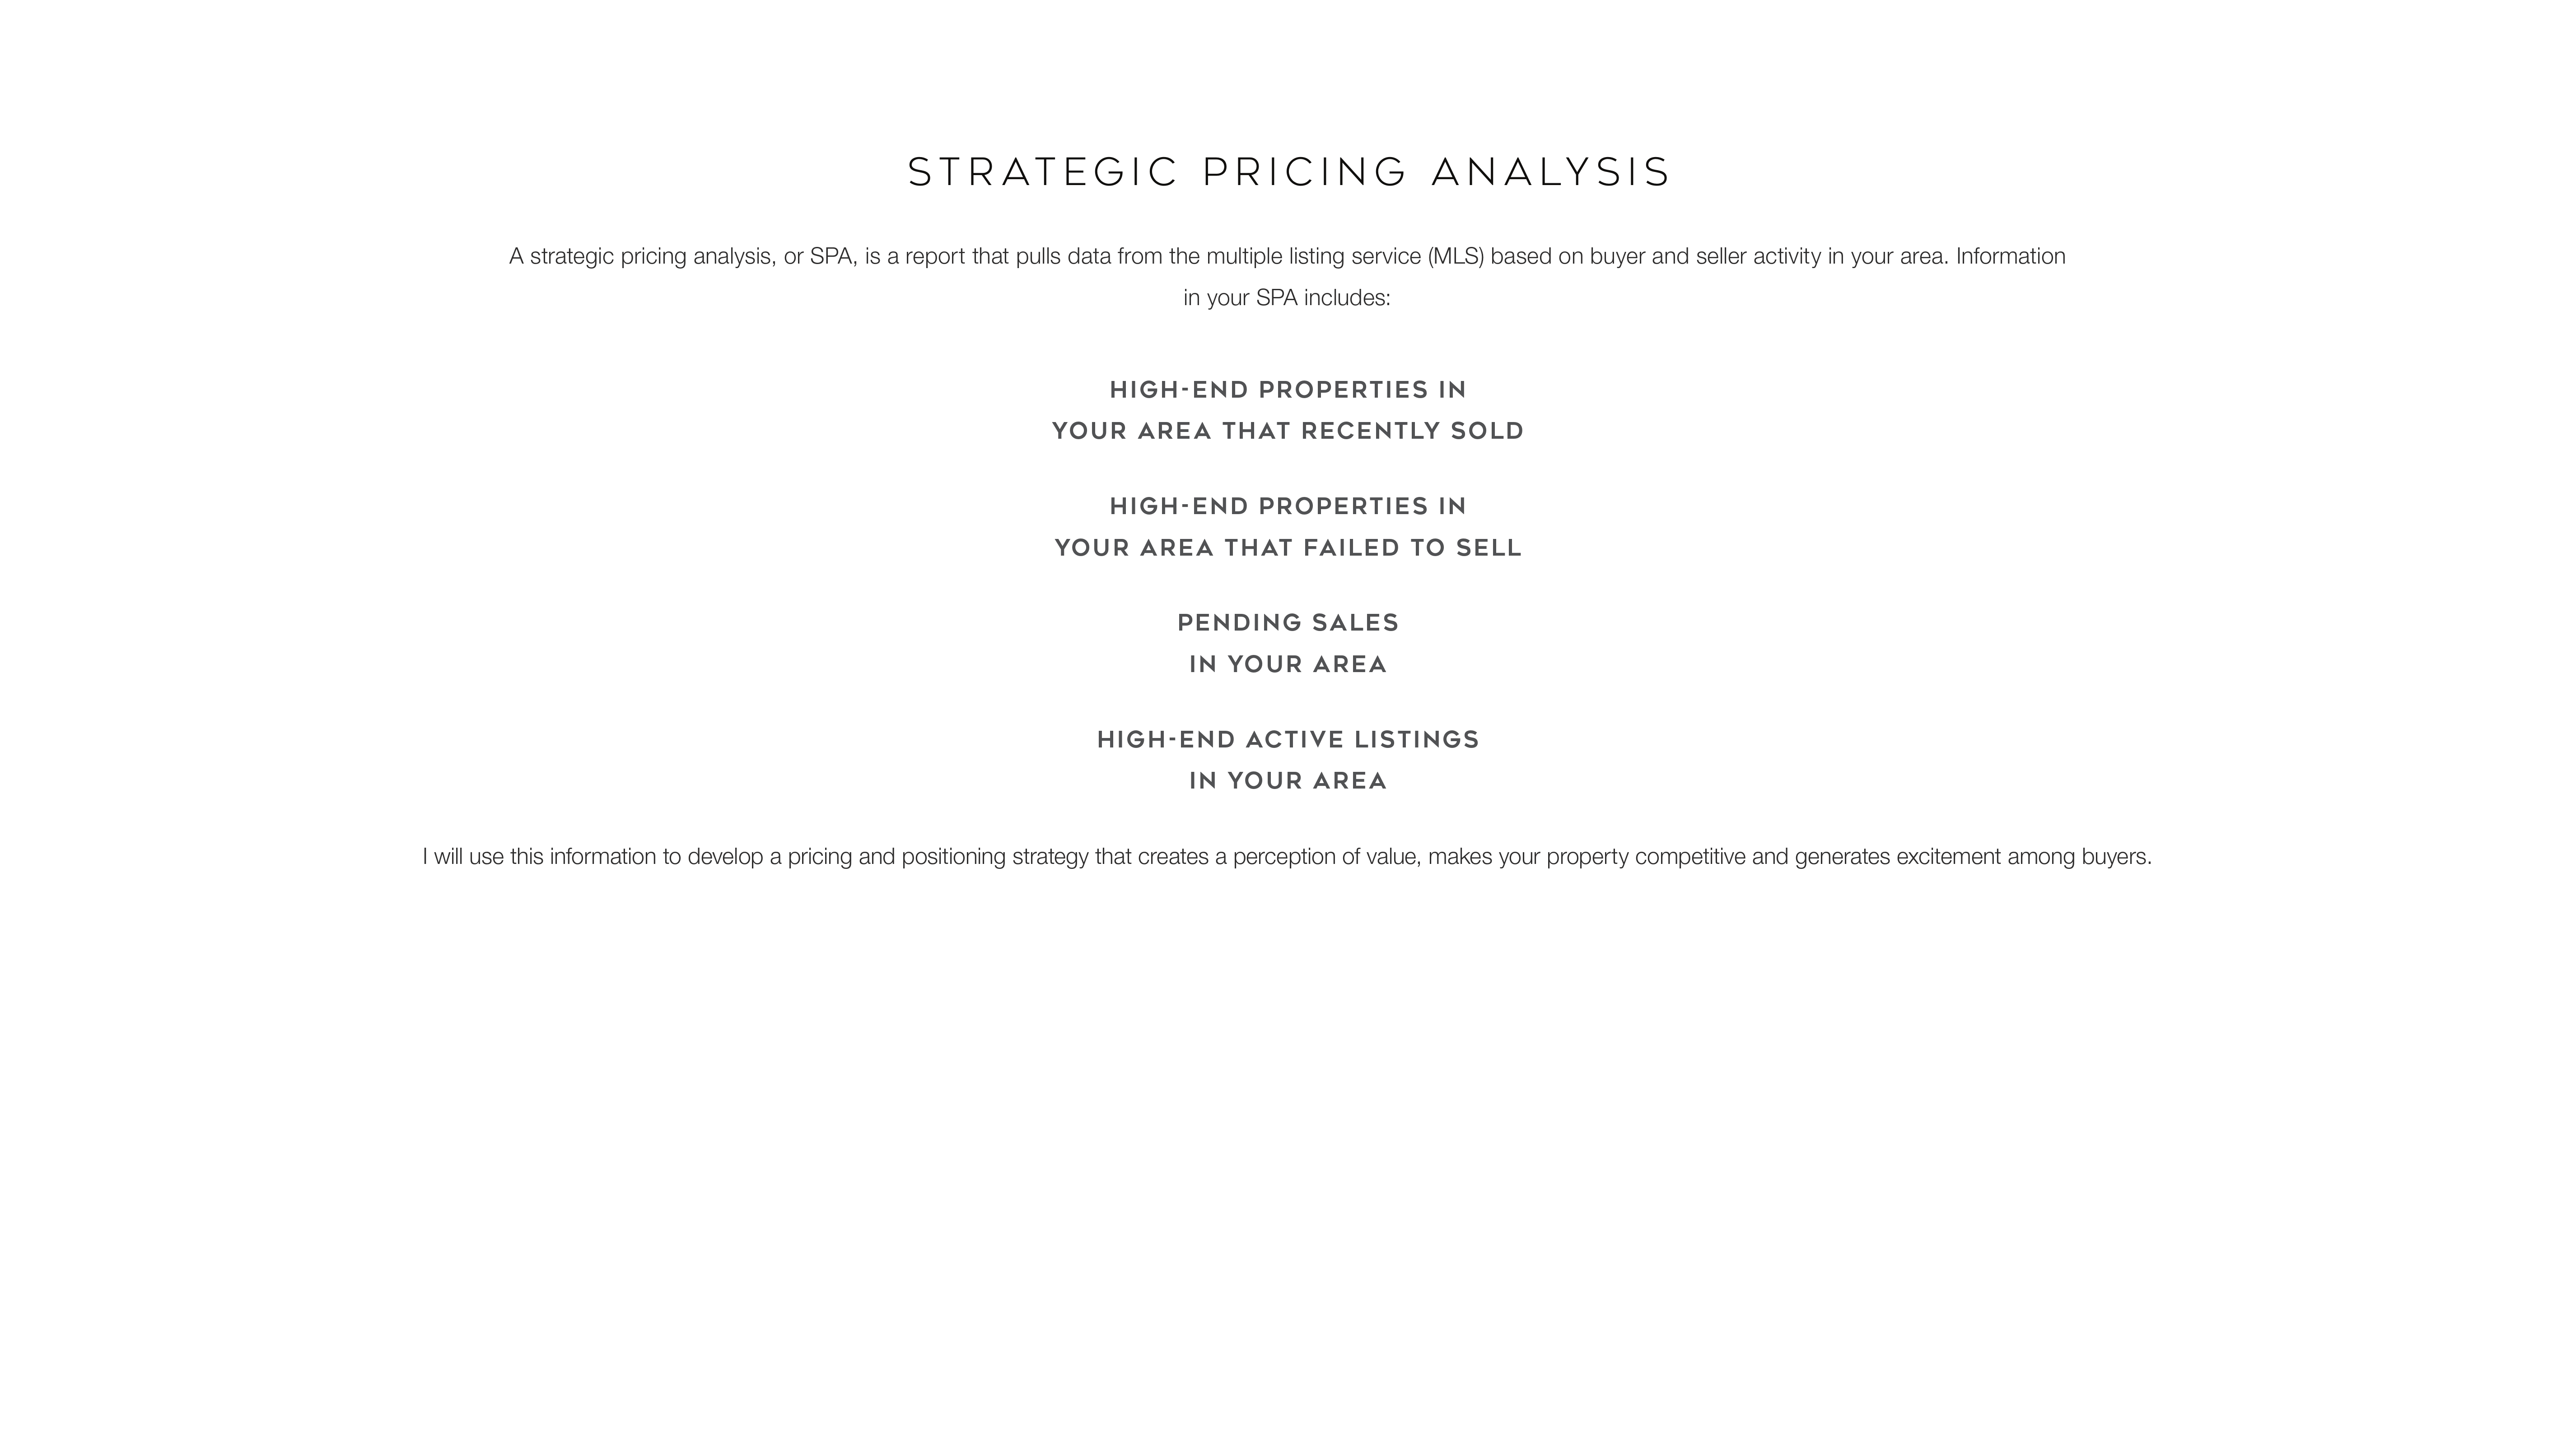Click "High-End Properties In" above "Failed To Sell"
The height and width of the screenshot is (1448, 2576).
(x=1288, y=506)
